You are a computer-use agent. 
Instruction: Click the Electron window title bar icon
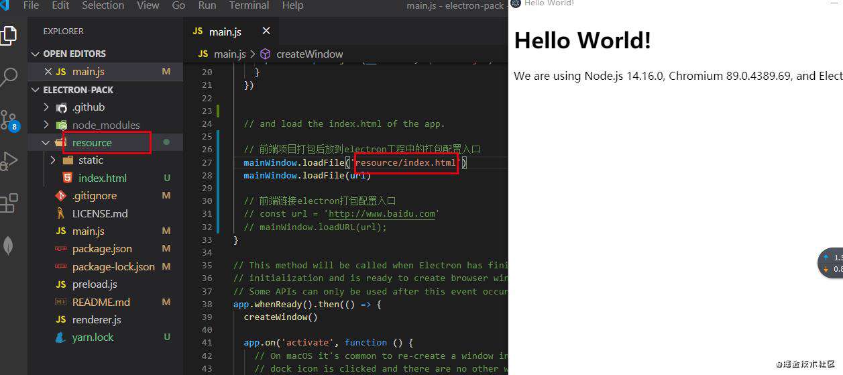(516, 3)
